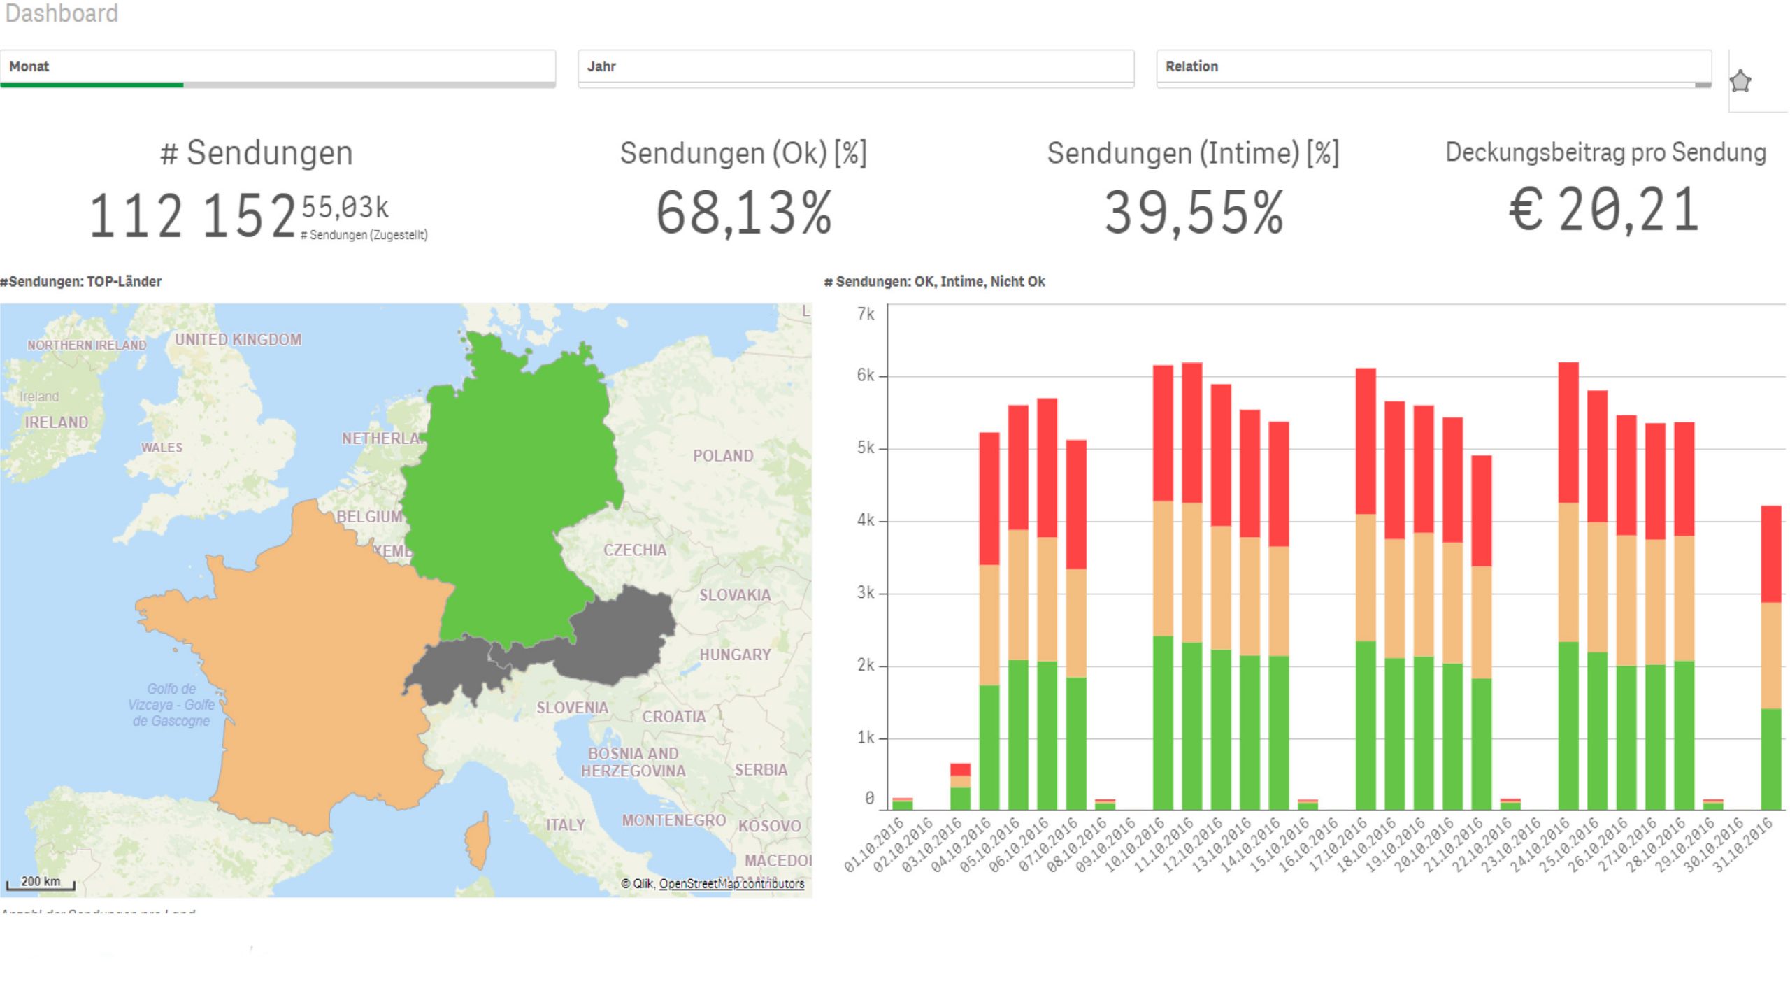Image resolution: width=1790 pixels, height=1007 pixels.
Task: Click the Sendungen (Ok) 68,13% KPI
Action: pyautogui.click(x=743, y=212)
